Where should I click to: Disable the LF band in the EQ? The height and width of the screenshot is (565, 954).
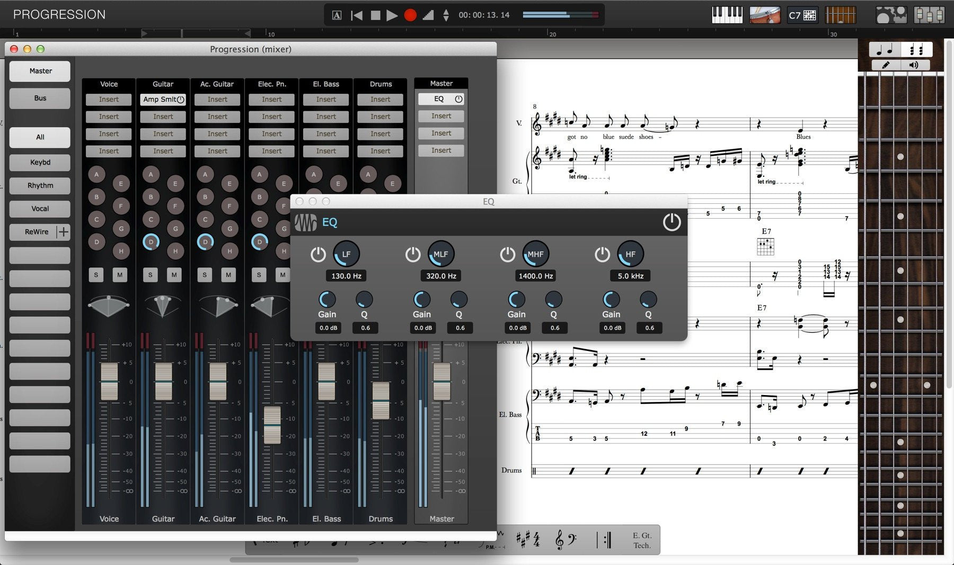point(319,254)
